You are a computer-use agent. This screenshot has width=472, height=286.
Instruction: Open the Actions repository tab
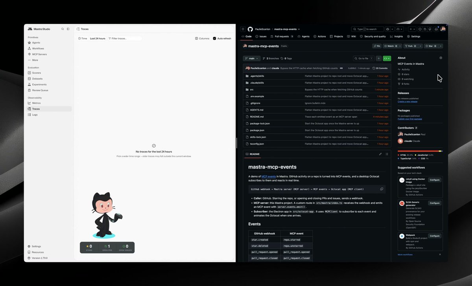[x=320, y=37]
